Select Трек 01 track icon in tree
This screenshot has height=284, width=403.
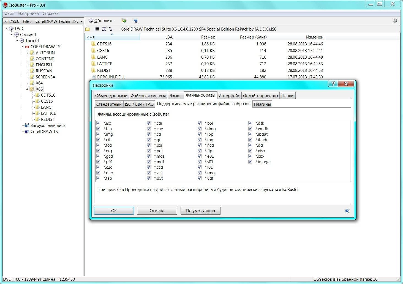coord(22,40)
